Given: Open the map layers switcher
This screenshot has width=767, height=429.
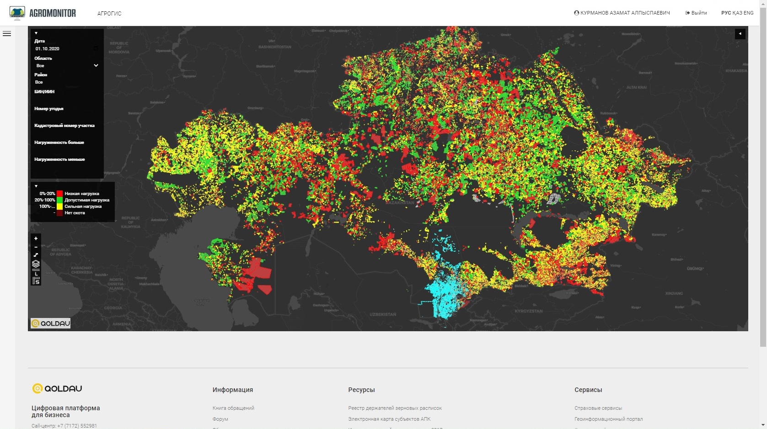Looking at the screenshot, I should (x=36, y=264).
